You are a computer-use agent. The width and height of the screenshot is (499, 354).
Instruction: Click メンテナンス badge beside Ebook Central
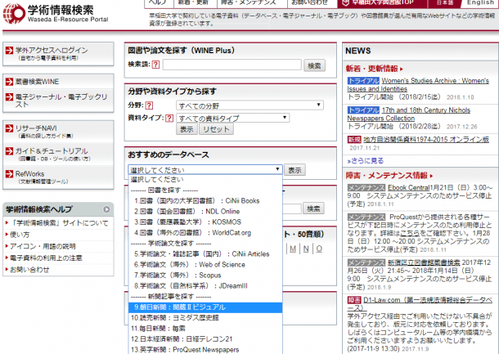coord(366,188)
